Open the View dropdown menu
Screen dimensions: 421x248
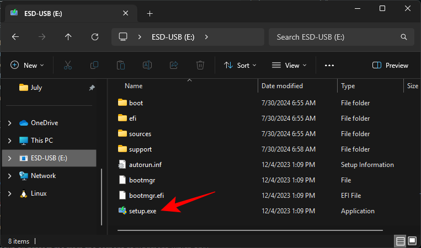tap(289, 65)
